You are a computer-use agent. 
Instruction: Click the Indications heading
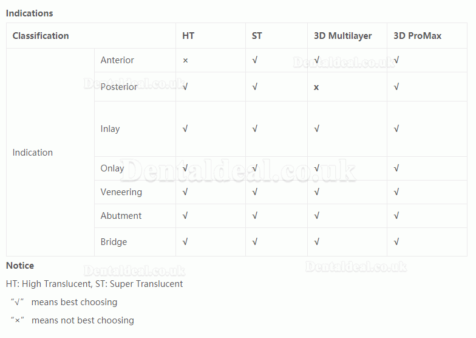[x=29, y=13]
